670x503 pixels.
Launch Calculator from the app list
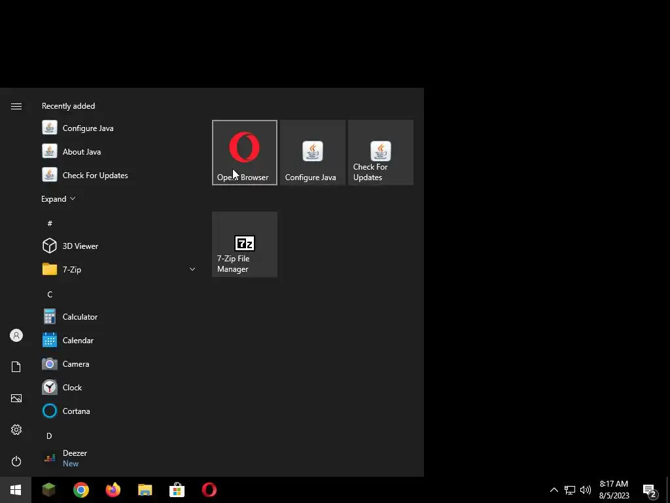pyautogui.click(x=120, y=316)
